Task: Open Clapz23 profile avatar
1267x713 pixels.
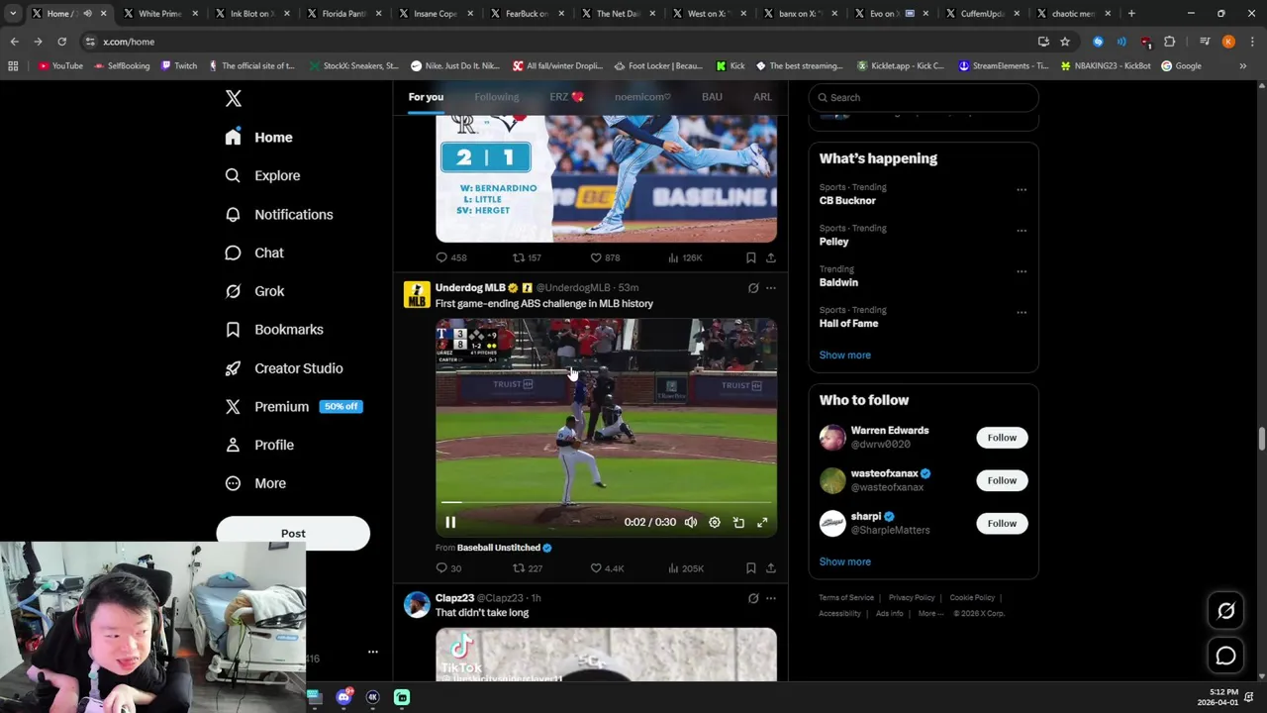Action: click(417, 605)
